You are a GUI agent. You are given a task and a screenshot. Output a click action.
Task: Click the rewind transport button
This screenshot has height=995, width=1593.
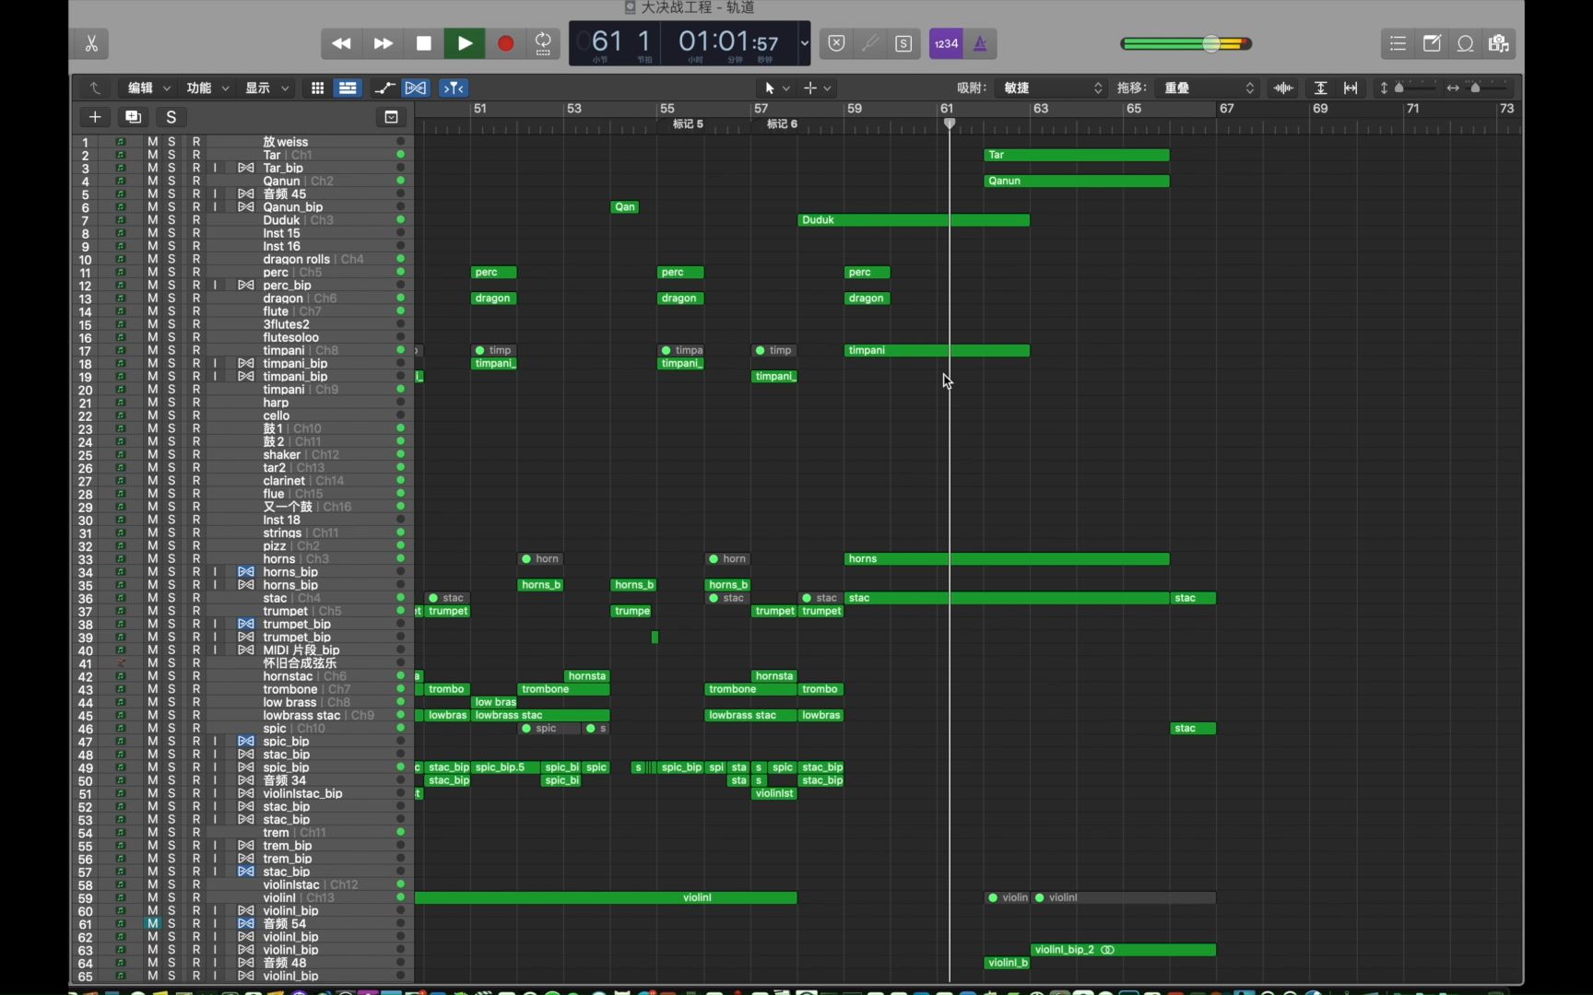(x=341, y=43)
